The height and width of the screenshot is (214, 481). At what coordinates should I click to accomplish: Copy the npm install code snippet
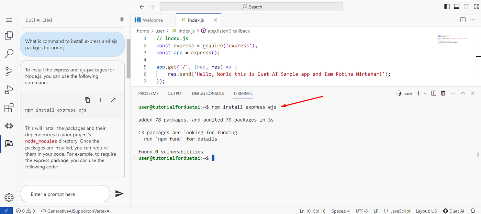tap(88, 100)
